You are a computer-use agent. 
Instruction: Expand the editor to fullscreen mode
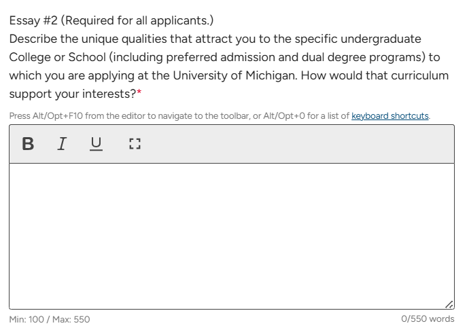point(134,144)
